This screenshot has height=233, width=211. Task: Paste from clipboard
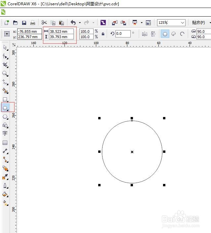(x=62, y=23)
